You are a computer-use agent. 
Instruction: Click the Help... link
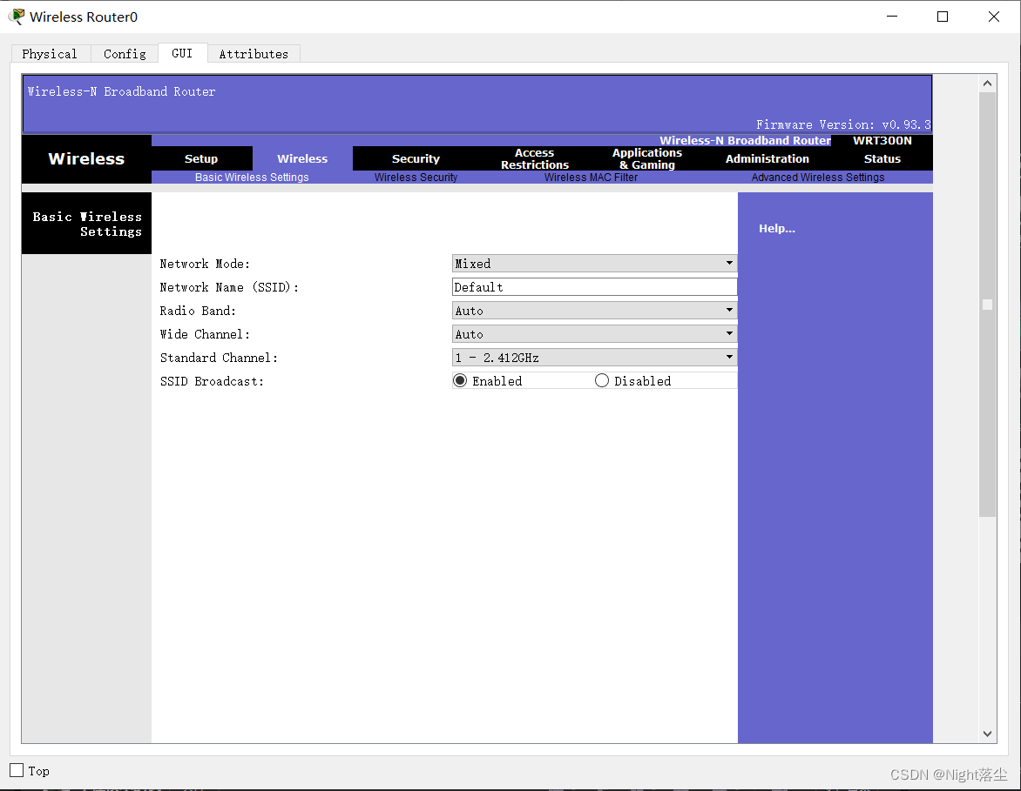[x=777, y=228]
